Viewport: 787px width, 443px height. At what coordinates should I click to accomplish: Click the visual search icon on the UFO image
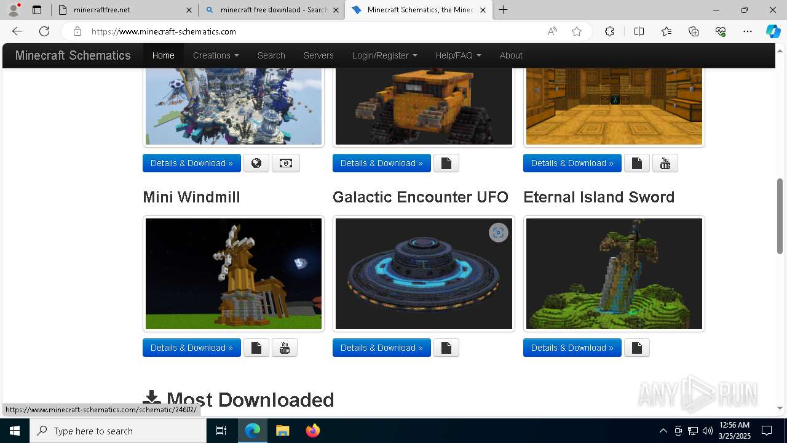coord(499,233)
